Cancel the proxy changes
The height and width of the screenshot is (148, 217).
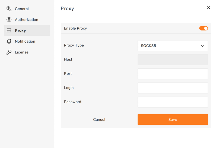pyautogui.click(x=99, y=119)
